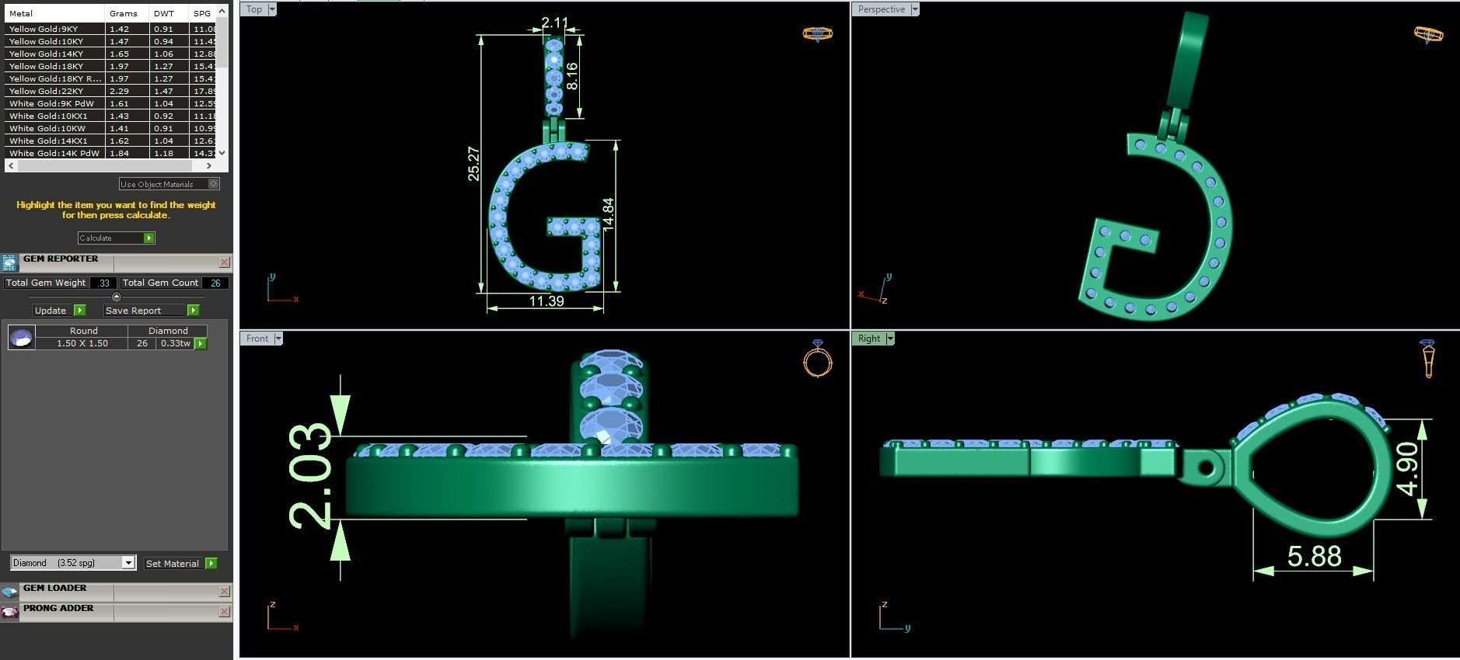Click green arrow next to Set Material
This screenshot has height=660, width=1460.
coord(211,563)
